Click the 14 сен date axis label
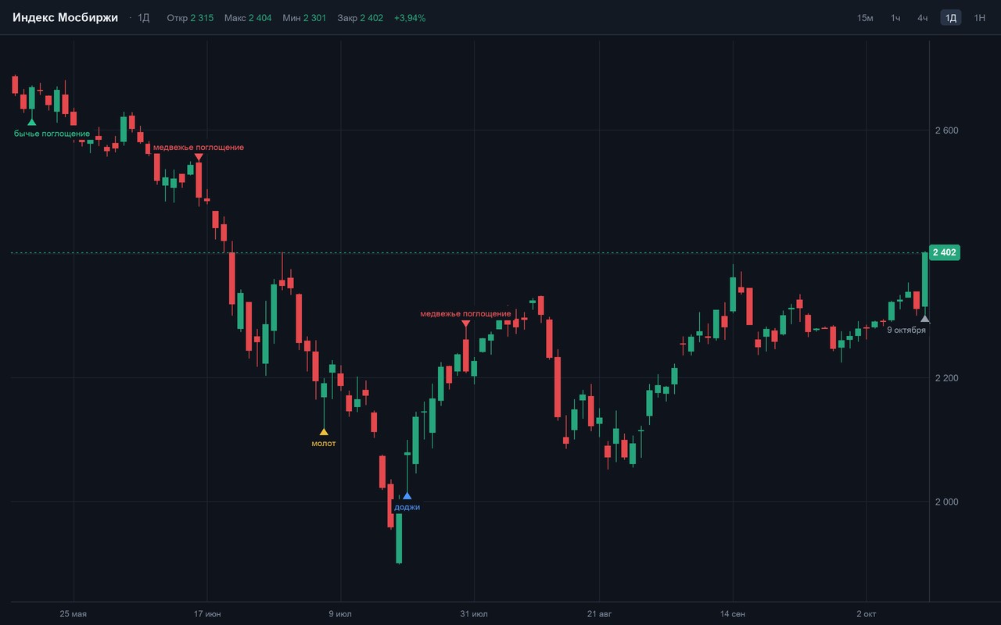The height and width of the screenshot is (625, 1001). (x=733, y=614)
